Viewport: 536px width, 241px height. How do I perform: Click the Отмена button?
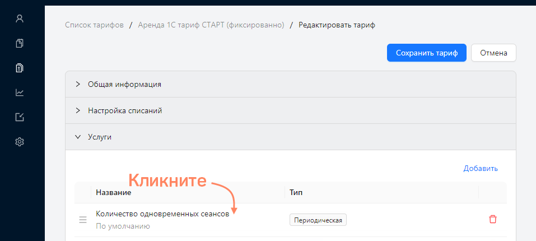[493, 53]
